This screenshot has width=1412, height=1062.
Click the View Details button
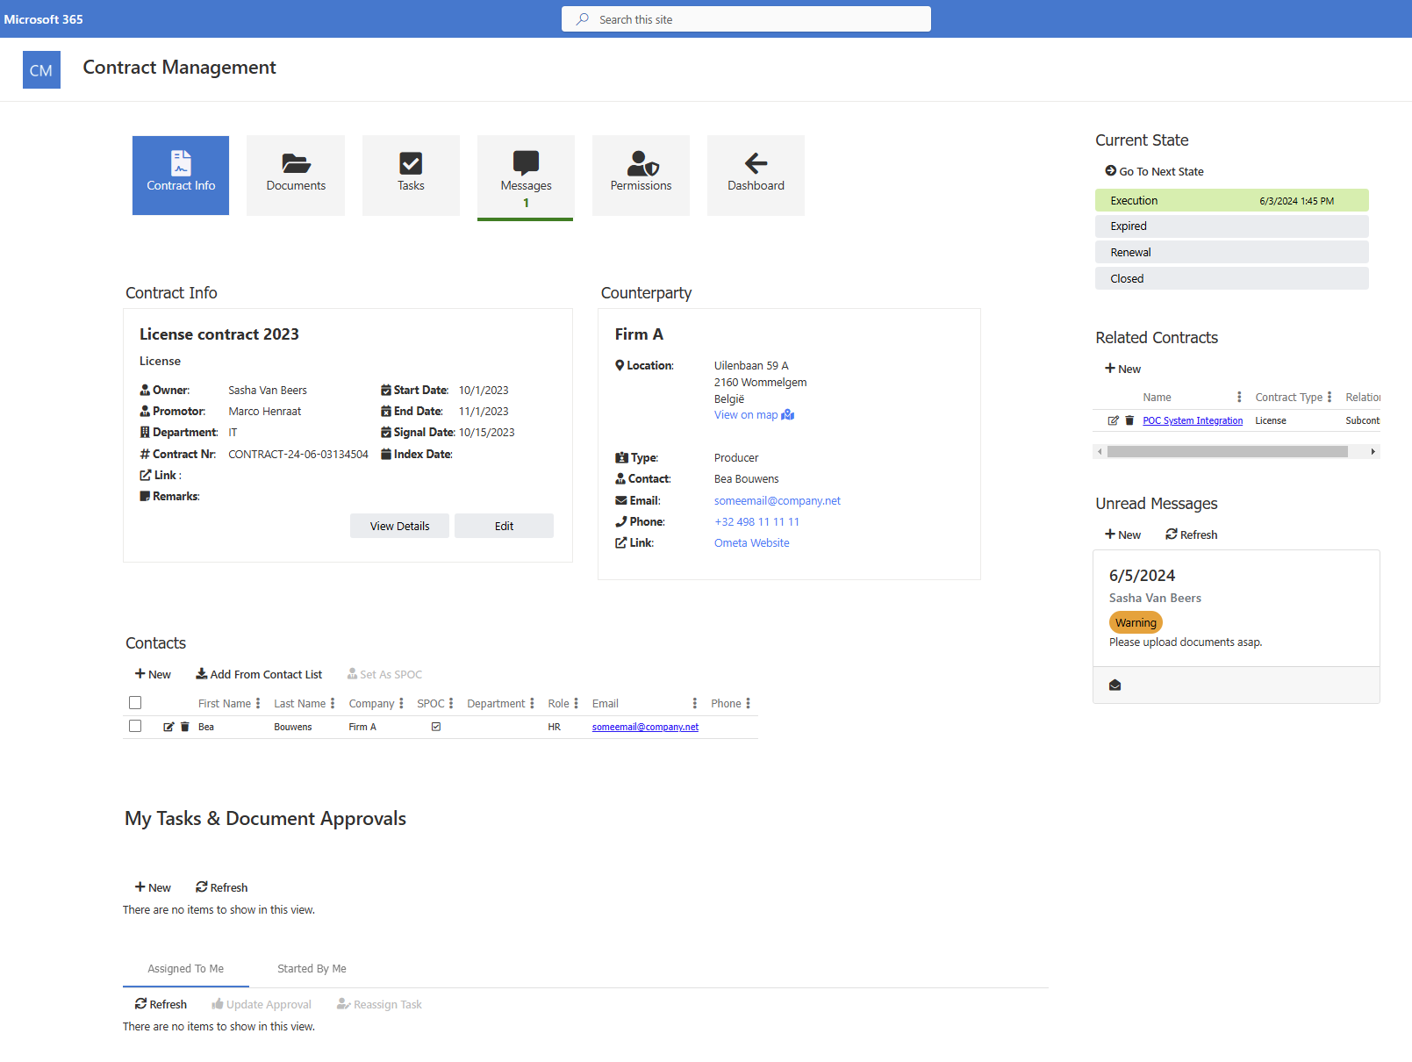(x=399, y=526)
